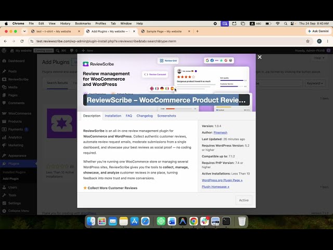Click the Ask Gemini button
The height and width of the screenshot is (250, 333).
coord(318,31)
